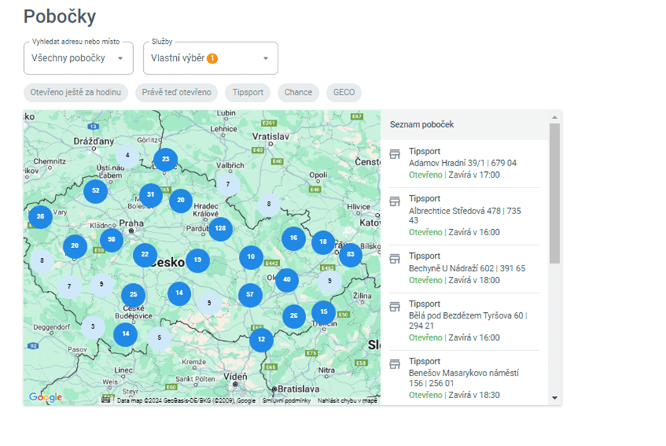Toggle the Tipsport filter chip
Image resolution: width=666 pixels, height=446 pixels.
tap(247, 92)
